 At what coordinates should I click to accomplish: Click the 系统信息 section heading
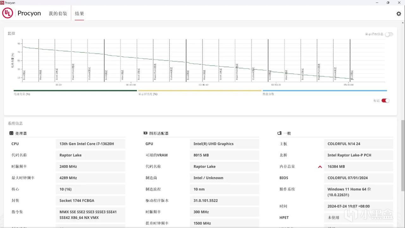15,123
